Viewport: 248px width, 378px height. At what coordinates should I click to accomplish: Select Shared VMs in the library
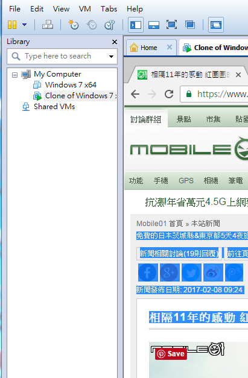[x=54, y=107]
